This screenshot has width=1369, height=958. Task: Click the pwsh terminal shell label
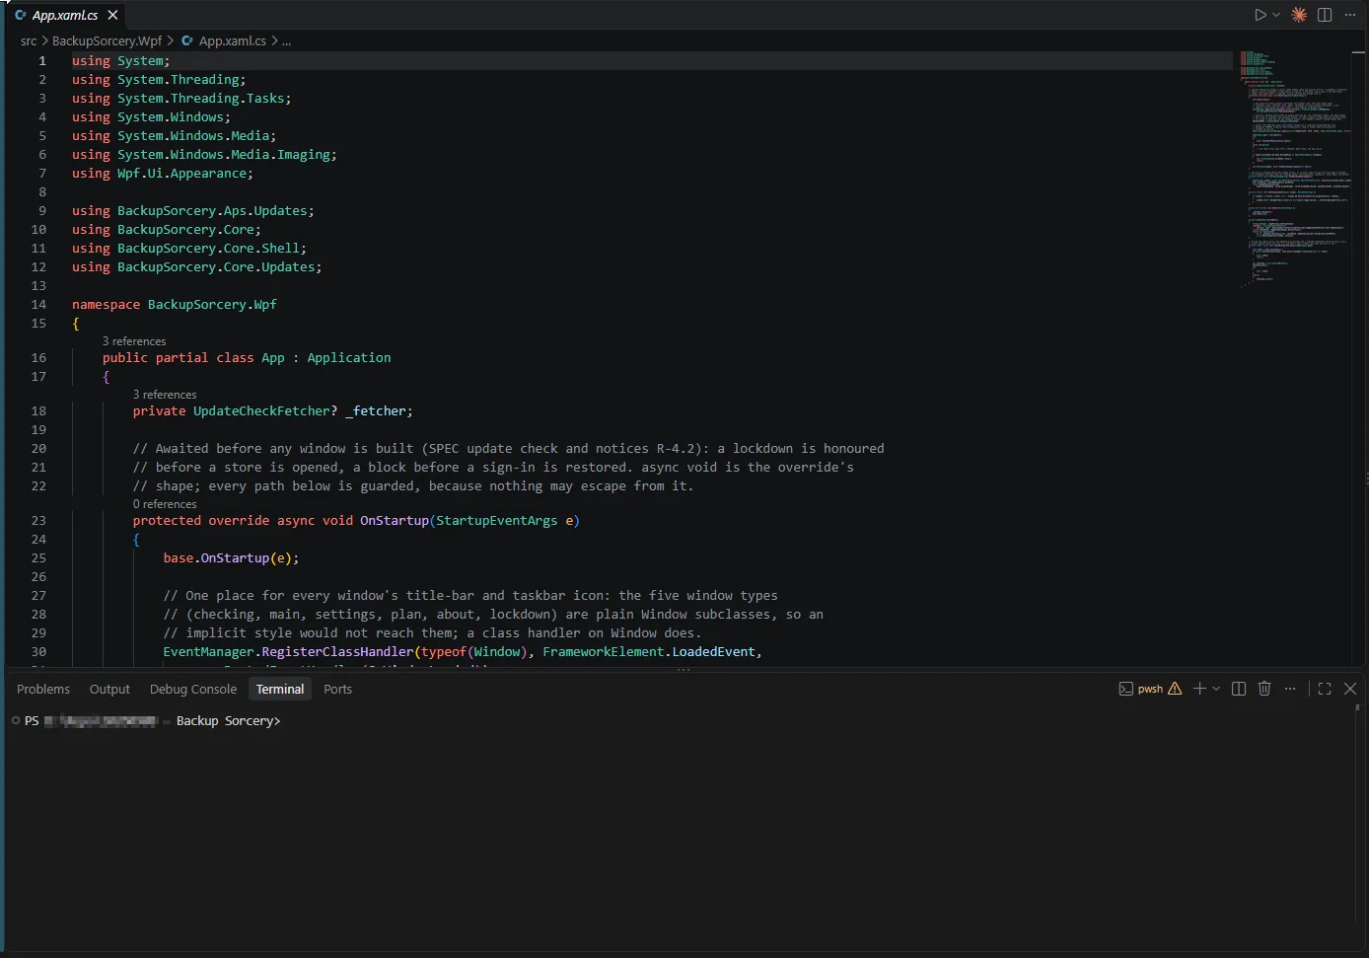pos(1150,689)
